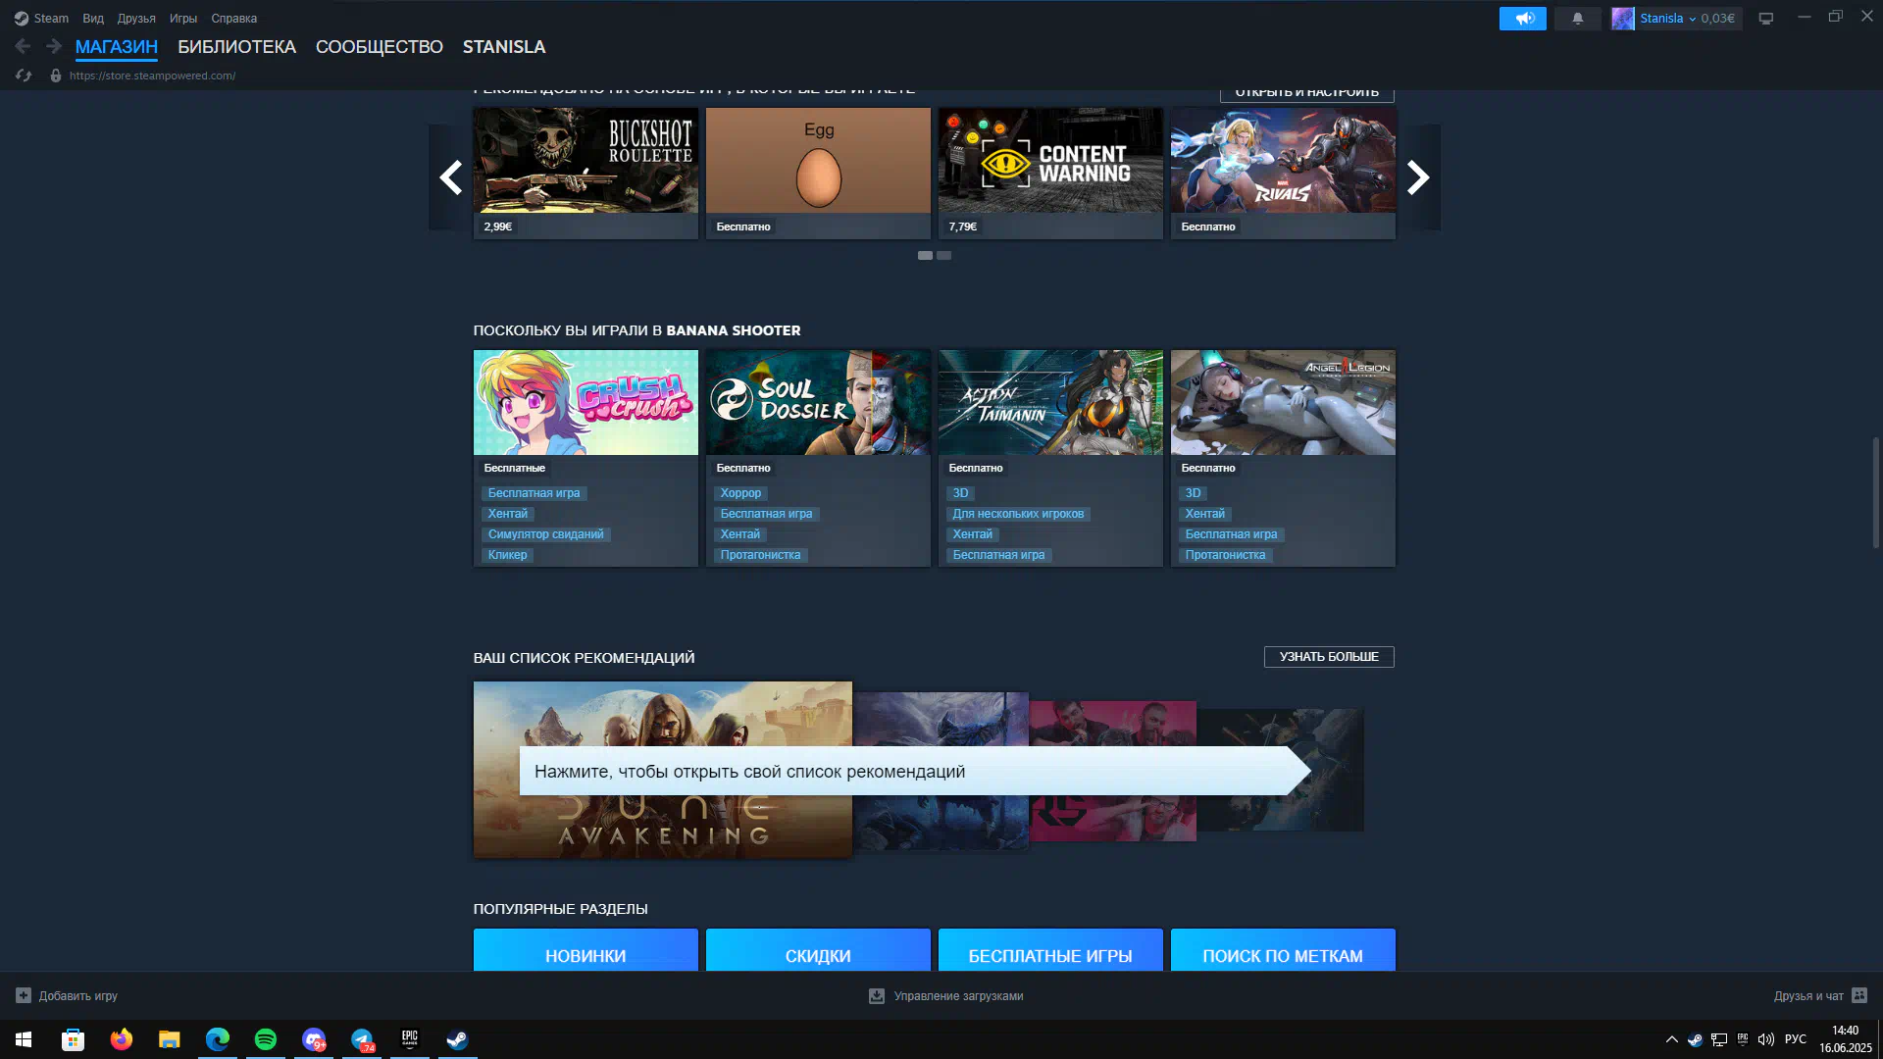The height and width of the screenshot is (1059, 1883).
Task: Open File Explorer from the taskbar
Action: click(x=170, y=1039)
